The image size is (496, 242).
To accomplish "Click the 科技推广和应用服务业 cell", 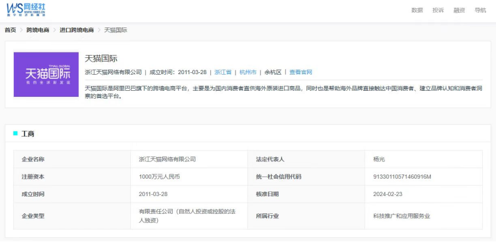I will (424, 216).
